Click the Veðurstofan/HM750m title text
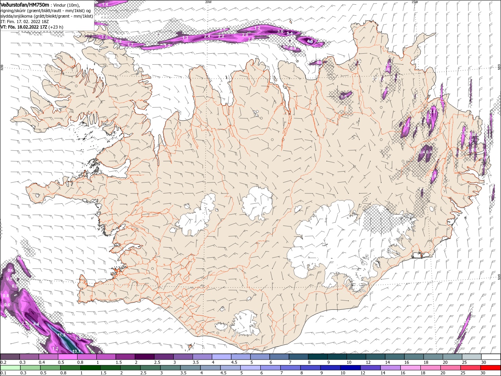The image size is (501, 376). tap(25, 5)
